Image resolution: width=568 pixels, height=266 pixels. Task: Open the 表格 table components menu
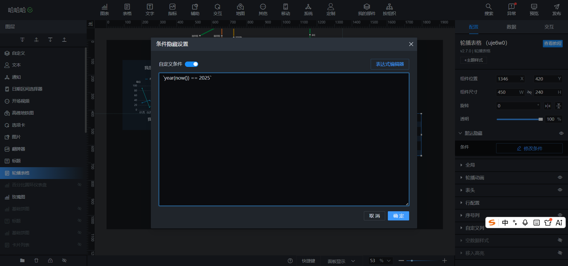pyautogui.click(x=127, y=10)
